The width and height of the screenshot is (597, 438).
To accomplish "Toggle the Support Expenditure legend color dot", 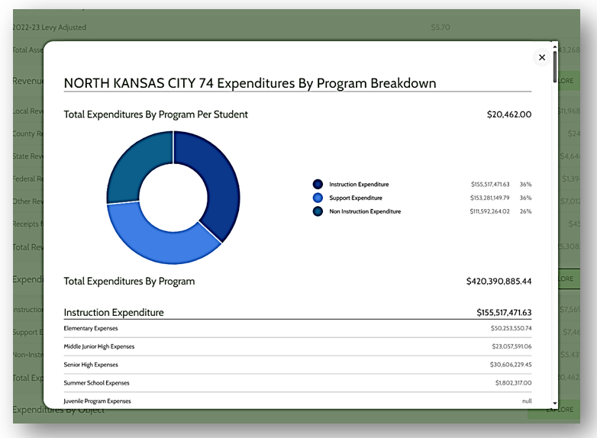I will tap(318, 198).
